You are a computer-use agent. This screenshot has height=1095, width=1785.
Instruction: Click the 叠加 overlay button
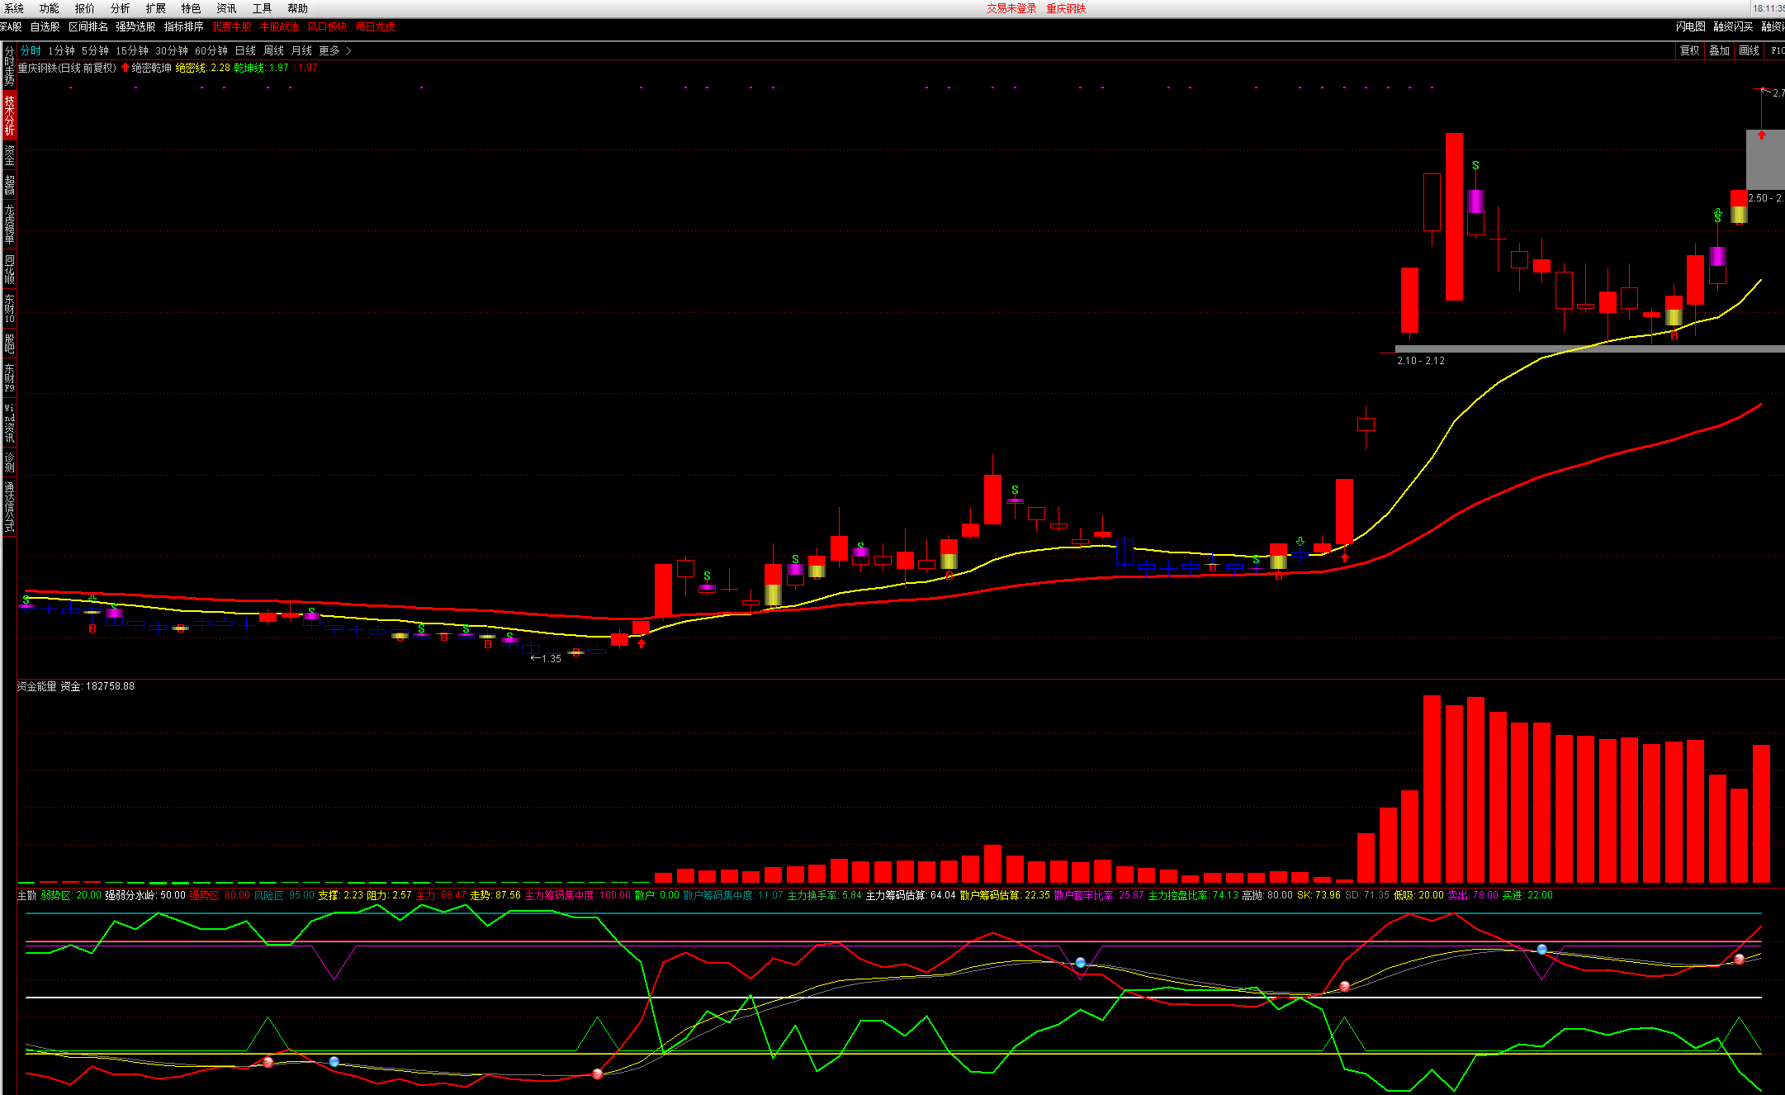pos(1720,50)
